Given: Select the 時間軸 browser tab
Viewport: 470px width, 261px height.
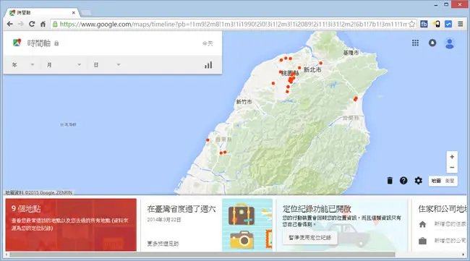Looking at the screenshot, I should click(42, 12).
